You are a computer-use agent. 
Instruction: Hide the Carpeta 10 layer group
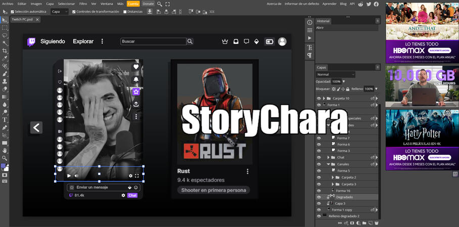point(319,98)
